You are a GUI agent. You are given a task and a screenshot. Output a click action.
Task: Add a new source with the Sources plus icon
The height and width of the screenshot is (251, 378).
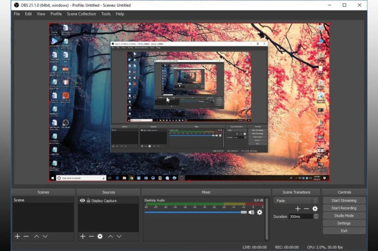click(83, 237)
